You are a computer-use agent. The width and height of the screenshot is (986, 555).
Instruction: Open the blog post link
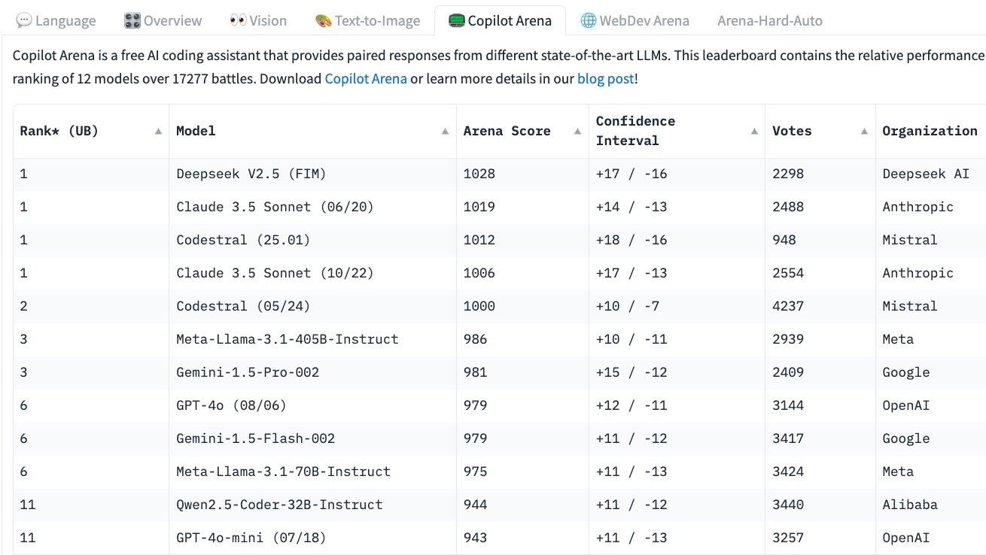tap(606, 78)
